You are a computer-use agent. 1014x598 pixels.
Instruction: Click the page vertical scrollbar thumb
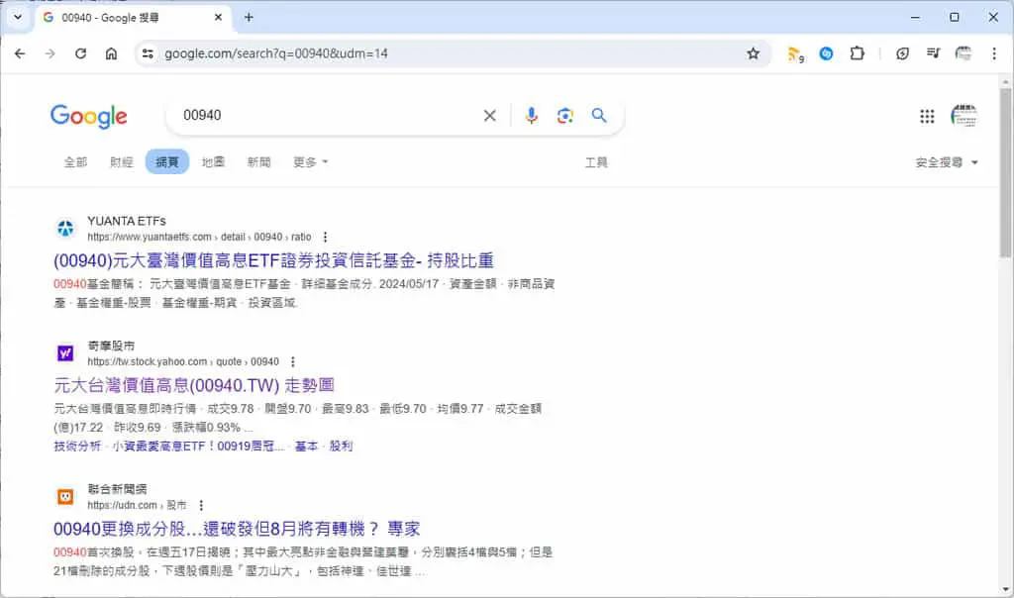pyautogui.click(x=1005, y=173)
